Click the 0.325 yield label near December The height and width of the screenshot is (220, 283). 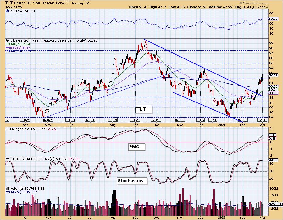(x=200, y=120)
